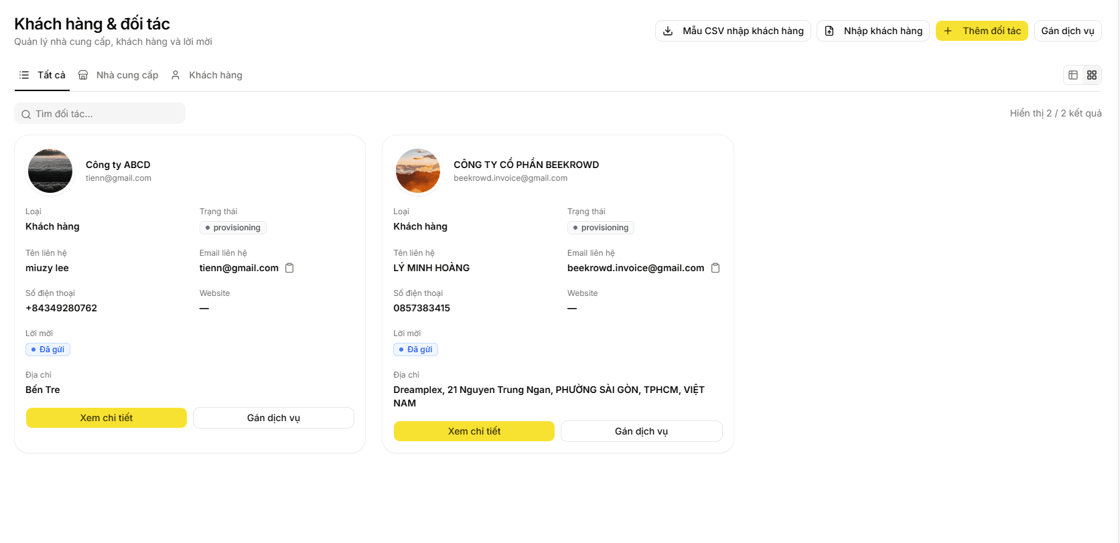Image resolution: width=1120 pixels, height=543 pixels.
Task: Switch to grid card view icon
Action: 1092,75
